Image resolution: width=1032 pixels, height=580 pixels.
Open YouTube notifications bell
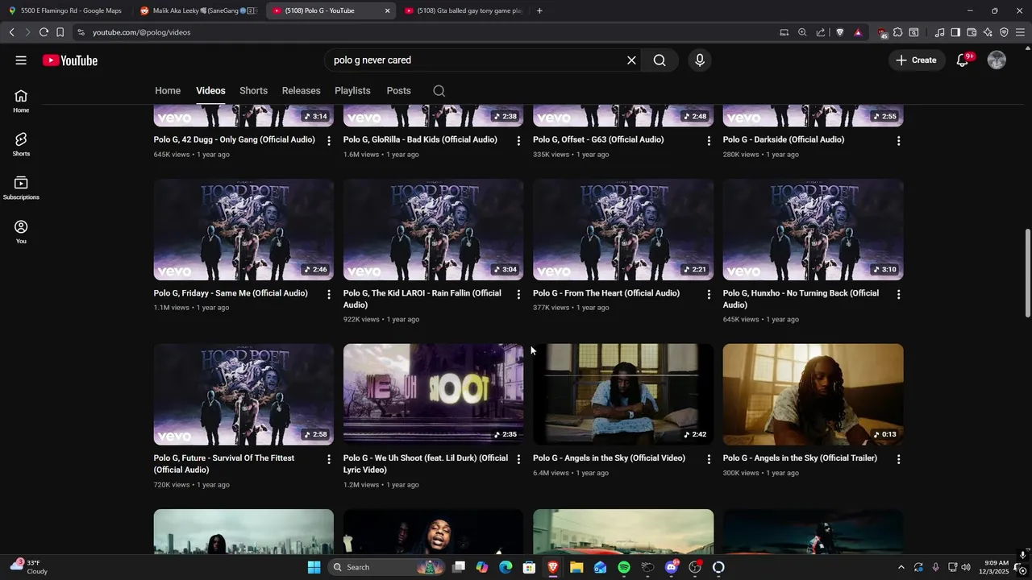[x=963, y=60]
